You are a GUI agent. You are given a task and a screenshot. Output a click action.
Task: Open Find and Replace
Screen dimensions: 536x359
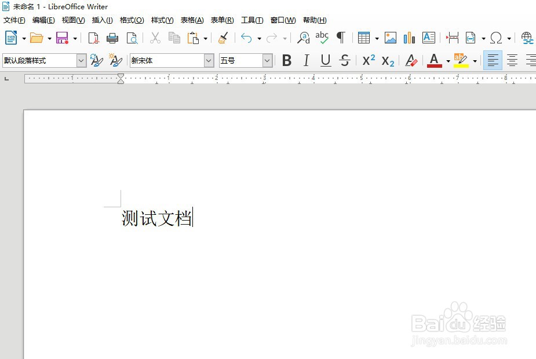303,38
